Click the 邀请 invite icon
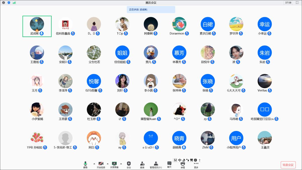 pyautogui.click(x=142, y=164)
